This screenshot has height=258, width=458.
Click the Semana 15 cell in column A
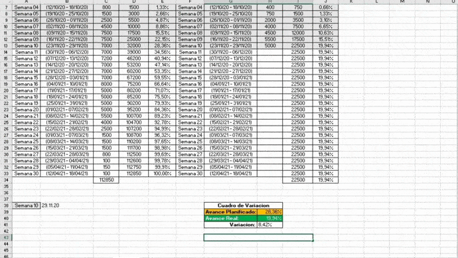pyautogui.click(x=27, y=78)
